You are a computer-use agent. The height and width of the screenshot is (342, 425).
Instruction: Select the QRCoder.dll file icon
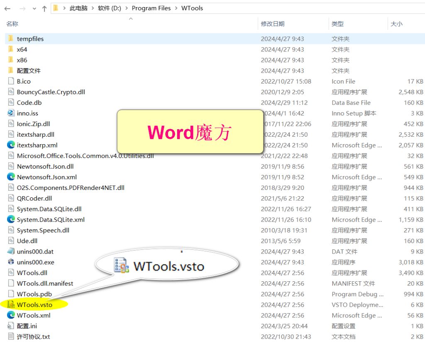12,198
